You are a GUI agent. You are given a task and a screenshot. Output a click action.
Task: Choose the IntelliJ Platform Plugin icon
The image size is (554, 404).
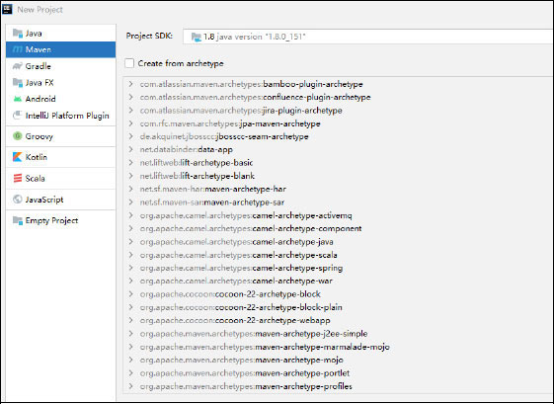pyautogui.click(x=18, y=116)
